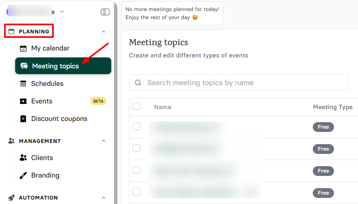This screenshot has height=204, width=358.
Task: Click the Branding paintbrush icon
Action: tap(23, 175)
